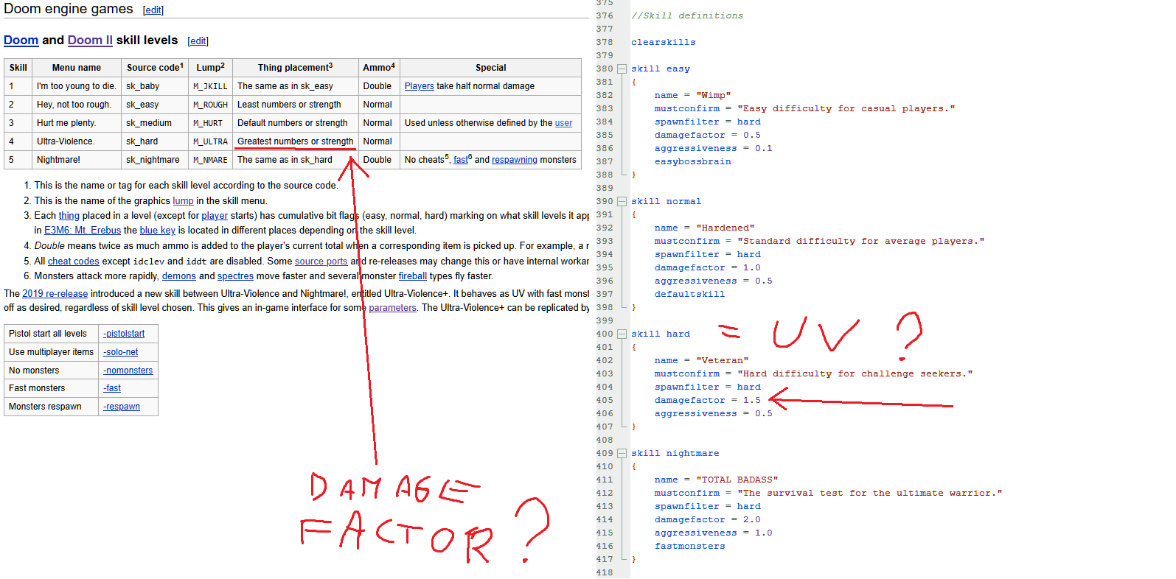Open the cheat codes link
Image resolution: width=1176 pixels, height=579 pixels.
(74, 262)
